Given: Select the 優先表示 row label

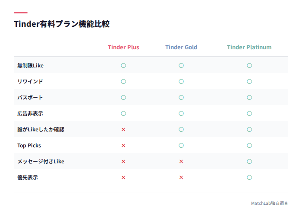Looking at the screenshot, I should 28,178.
